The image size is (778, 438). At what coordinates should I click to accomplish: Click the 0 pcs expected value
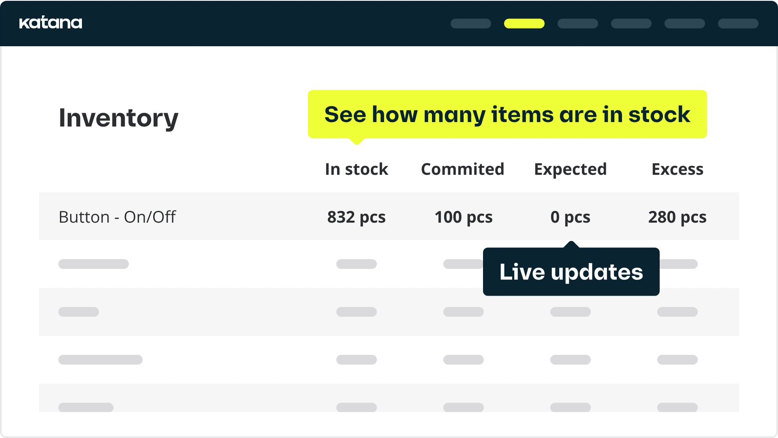pyautogui.click(x=571, y=217)
